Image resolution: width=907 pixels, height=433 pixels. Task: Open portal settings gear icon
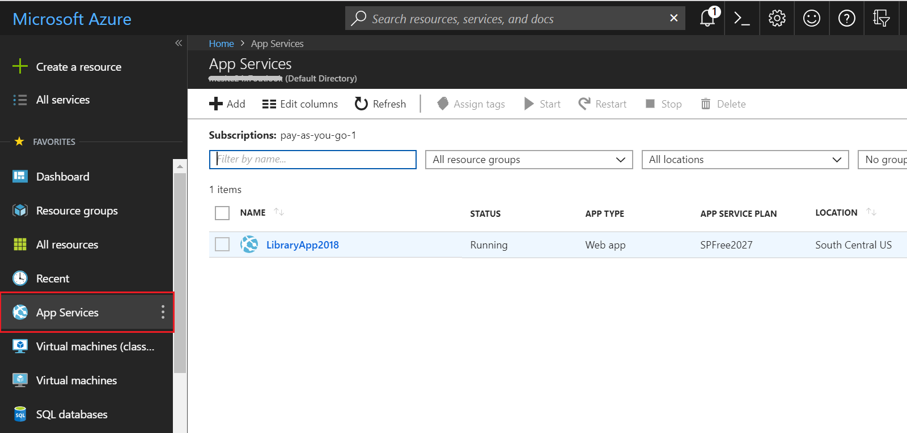coord(777,19)
